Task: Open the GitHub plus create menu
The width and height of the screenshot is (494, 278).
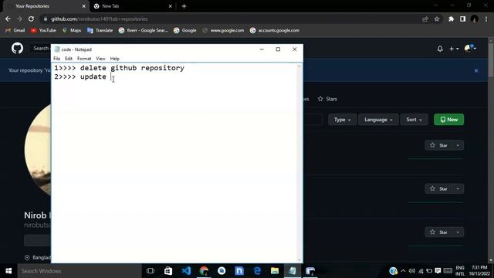Action: 454,49
